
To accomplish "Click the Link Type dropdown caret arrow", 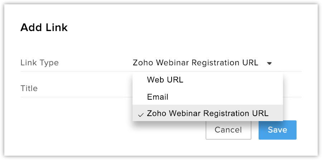I will pos(269,63).
